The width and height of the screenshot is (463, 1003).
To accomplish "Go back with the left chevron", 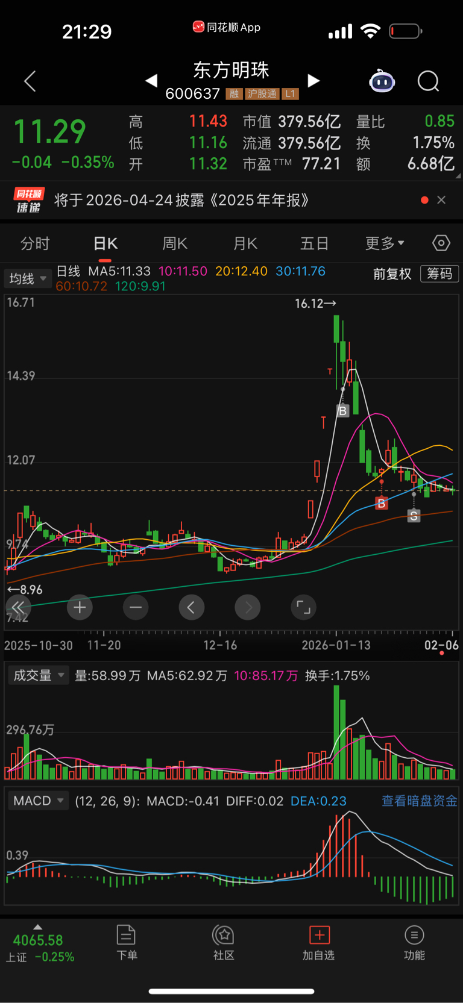I will [30, 81].
